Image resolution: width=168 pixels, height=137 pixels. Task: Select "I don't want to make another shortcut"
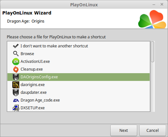79,46
